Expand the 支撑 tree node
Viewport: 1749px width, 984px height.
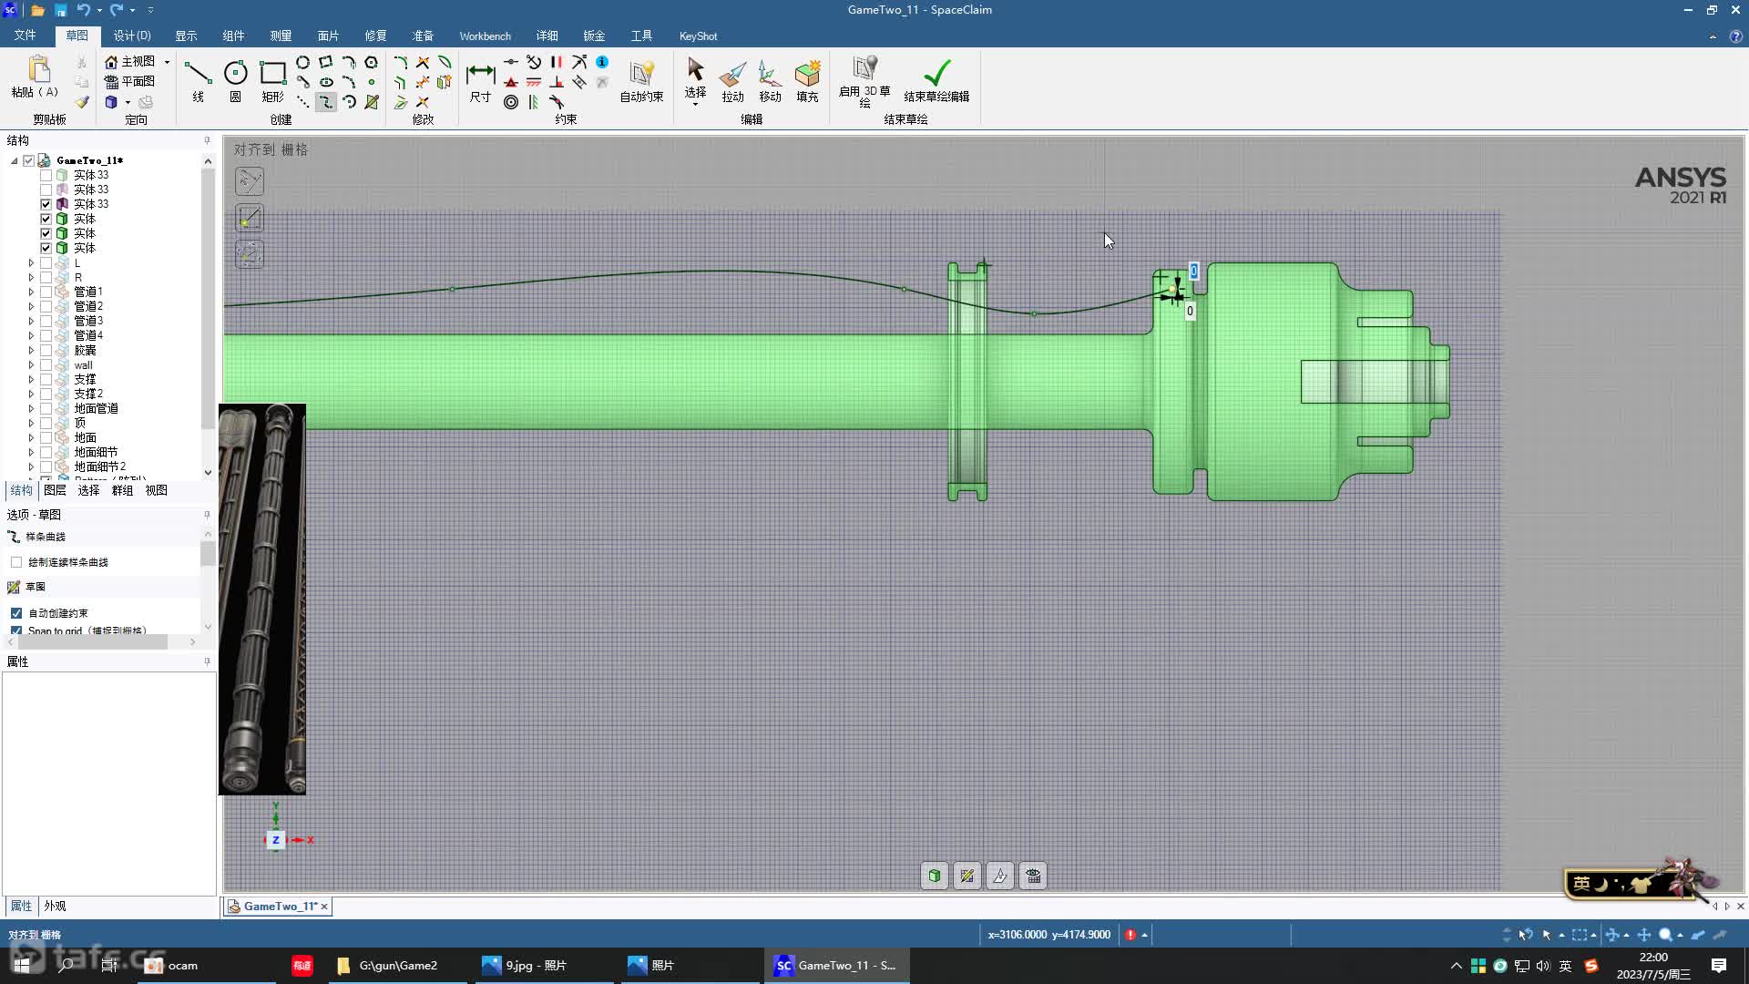click(31, 379)
